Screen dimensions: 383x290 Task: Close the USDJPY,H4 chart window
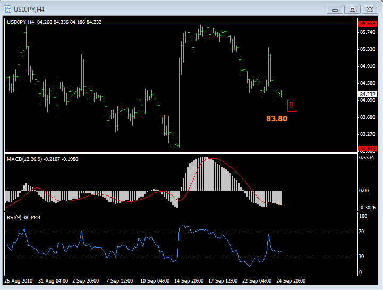pos(369,9)
